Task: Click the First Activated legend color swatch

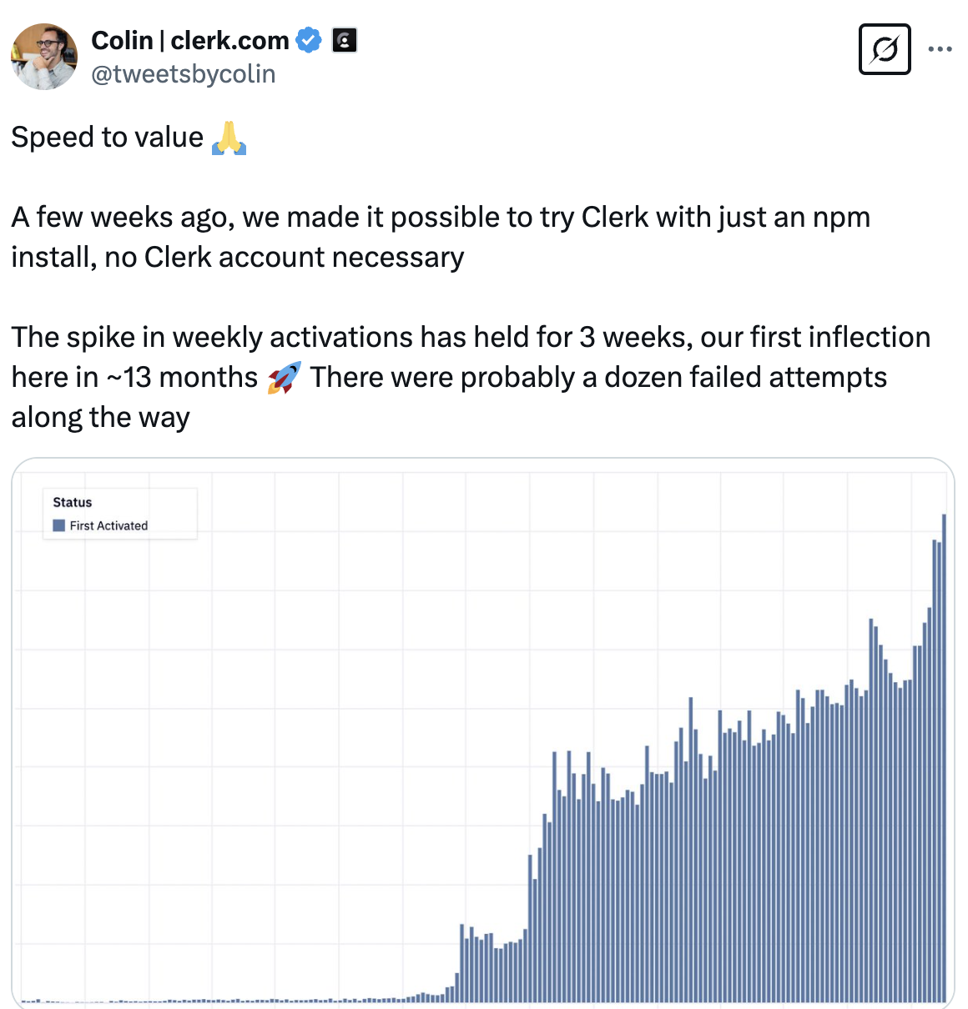Action: (59, 525)
